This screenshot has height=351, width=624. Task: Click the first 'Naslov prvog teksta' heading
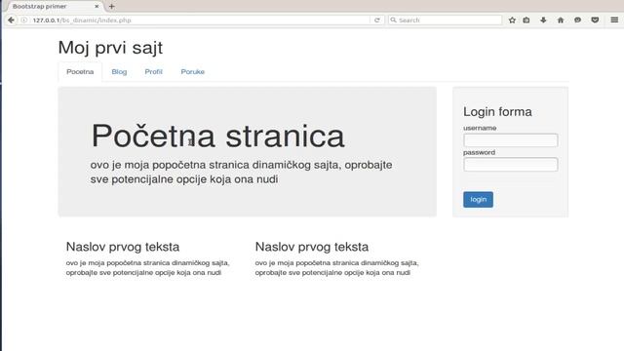click(123, 247)
